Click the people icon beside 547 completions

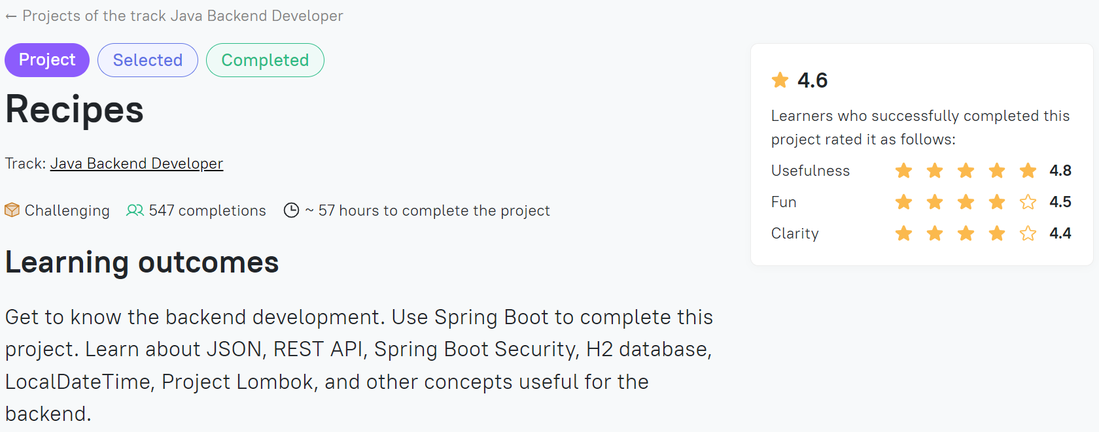pyautogui.click(x=135, y=210)
